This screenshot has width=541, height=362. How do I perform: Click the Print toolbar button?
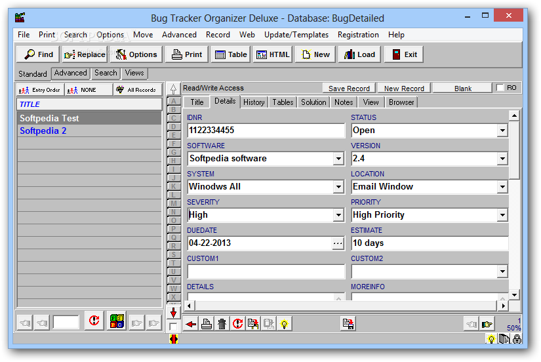tap(187, 54)
